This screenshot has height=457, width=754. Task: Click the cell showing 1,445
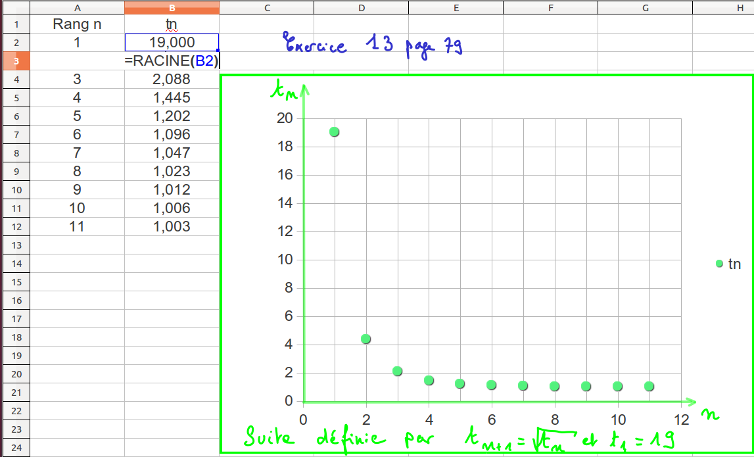[172, 98]
